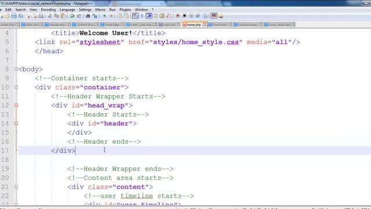The height and width of the screenshot is (209, 371).
Task: Click line number 18 in the margin
Action: pos(5,160)
